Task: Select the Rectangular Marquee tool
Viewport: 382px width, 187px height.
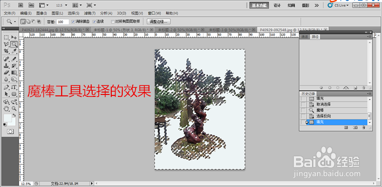Action: coord(7,37)
